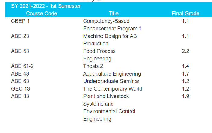Click the Course Code column header
The height and width of the screenshot is (133, 212).
42,14
